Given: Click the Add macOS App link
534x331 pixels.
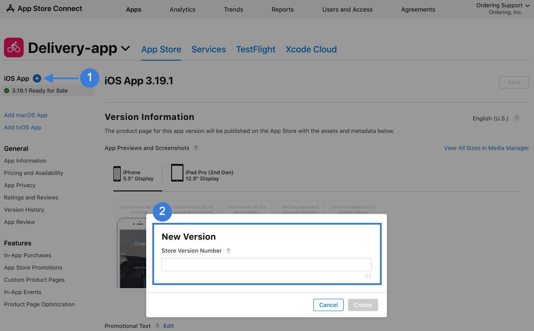Looking at the screenshot, I should point(26,115).
